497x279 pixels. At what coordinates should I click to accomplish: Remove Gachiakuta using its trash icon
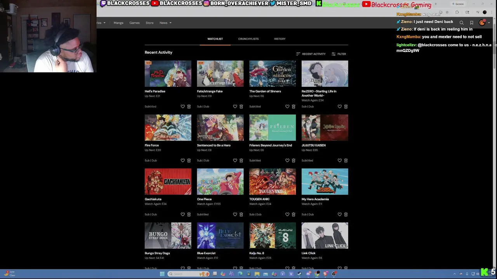[x=189, y=214]
